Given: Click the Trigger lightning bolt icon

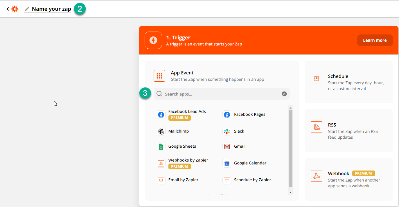Looking at the screenshot, I should pos(153,40).
